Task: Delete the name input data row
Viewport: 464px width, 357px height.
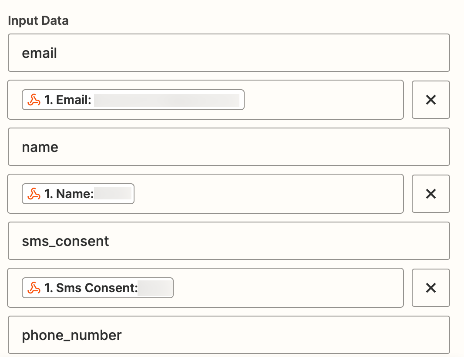Action: coord(430,194)
